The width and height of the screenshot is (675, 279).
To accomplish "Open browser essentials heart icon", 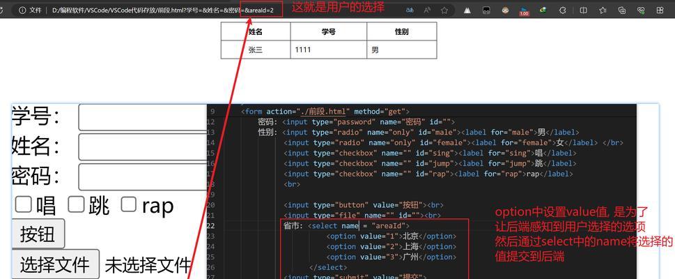I will coord(641,10).
